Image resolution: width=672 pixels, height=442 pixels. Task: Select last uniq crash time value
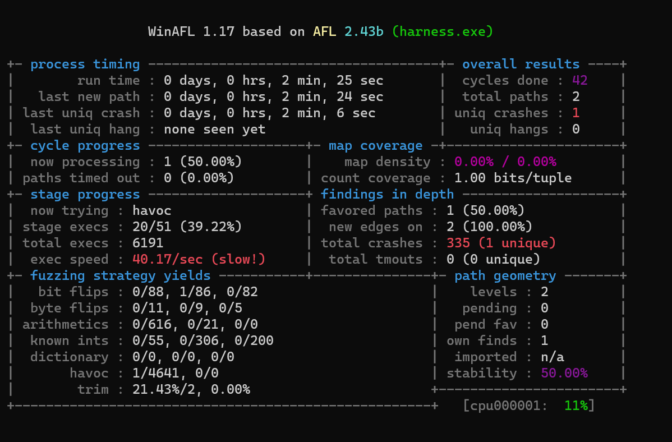270,113
